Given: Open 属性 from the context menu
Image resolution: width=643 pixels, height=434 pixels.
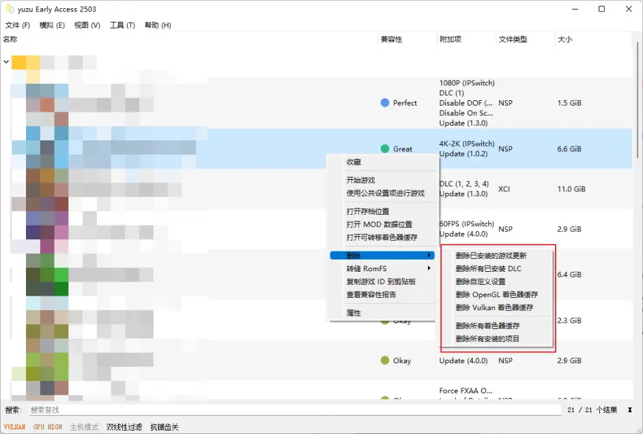Looking at the screenshot, I should pos(354,313).
